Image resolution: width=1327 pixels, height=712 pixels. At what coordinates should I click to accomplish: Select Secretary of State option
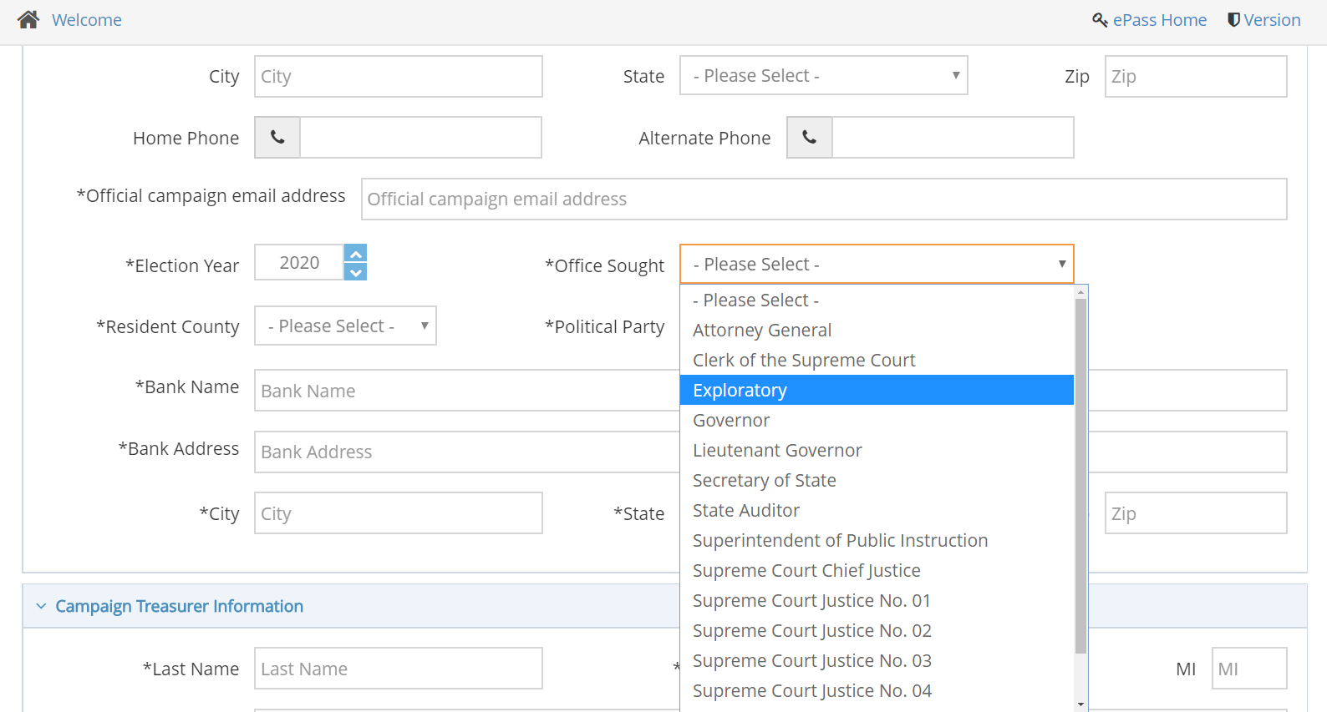(764, 481)
